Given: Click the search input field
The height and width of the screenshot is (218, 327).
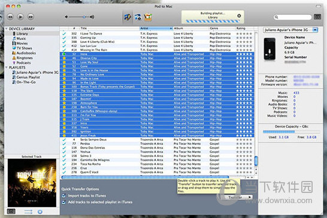Looking at the screenshot, I should [293, 17].
